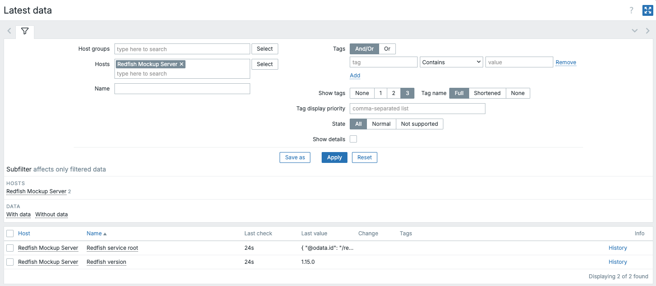Click the help question mark icon
Image resolution: width=656 pixels, height=286 pixels.
[632, 10]
